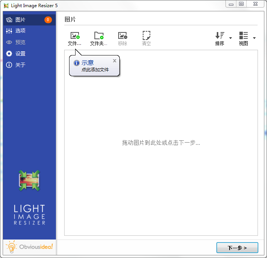Click the 图片 panel heading
Image resolution: width=267 pixels, height=258 pixels.
pyautogui.click(x=70, y=19)
